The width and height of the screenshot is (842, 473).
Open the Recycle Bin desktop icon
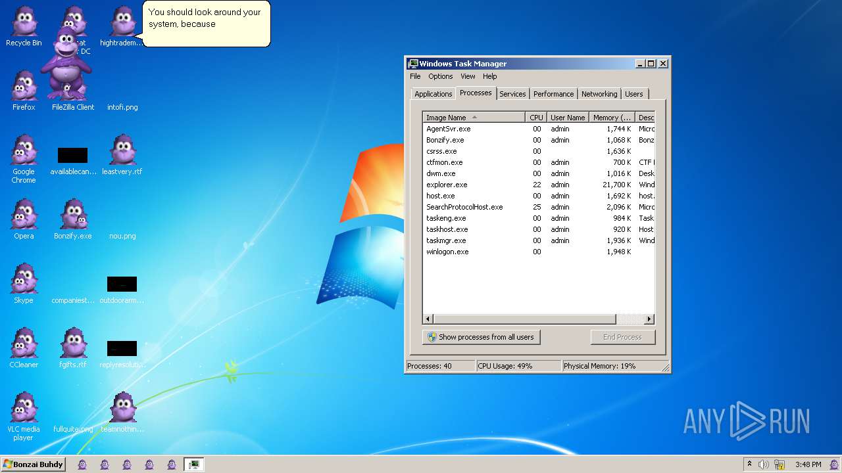[x=24, y=26]
